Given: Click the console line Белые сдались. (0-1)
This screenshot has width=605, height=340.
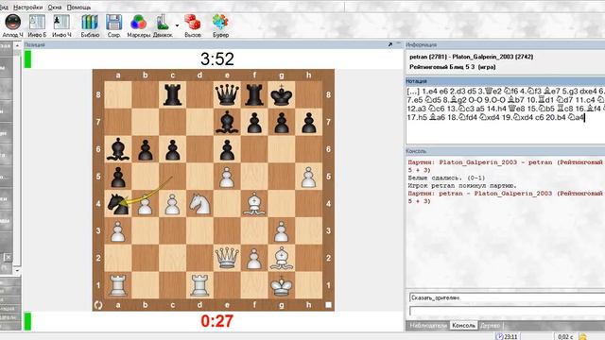Looking at the screenshot, I should pos(446,178).
